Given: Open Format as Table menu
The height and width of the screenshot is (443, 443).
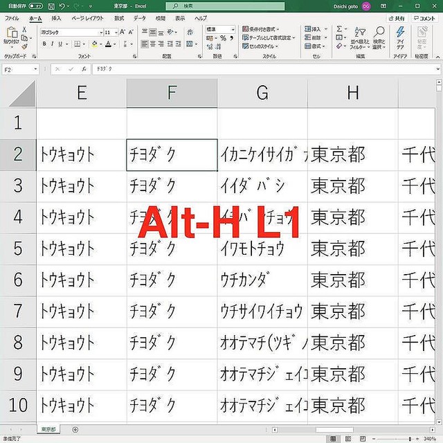Looking at the screenshot, I should (269, 37).
